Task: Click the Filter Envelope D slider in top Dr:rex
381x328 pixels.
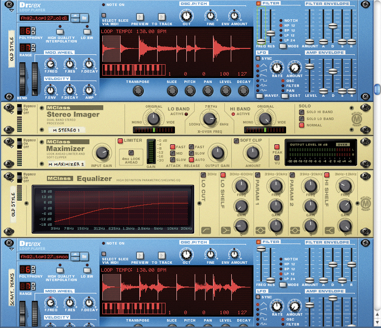Action: pyautogui.click(x=333, y=26)
